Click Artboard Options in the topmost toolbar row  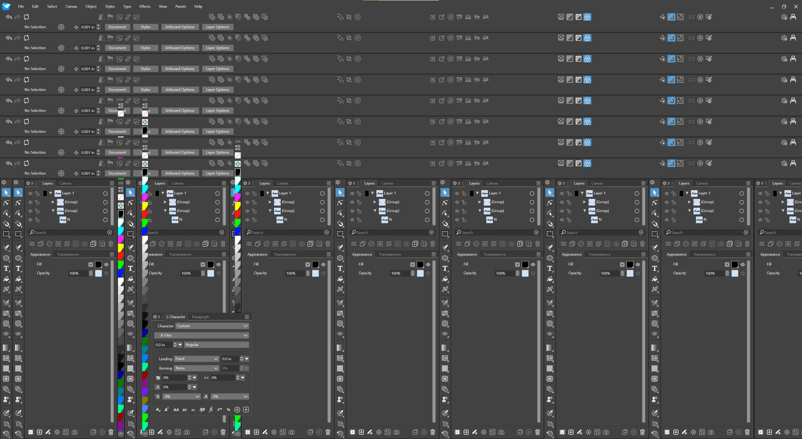click(180, 27)
